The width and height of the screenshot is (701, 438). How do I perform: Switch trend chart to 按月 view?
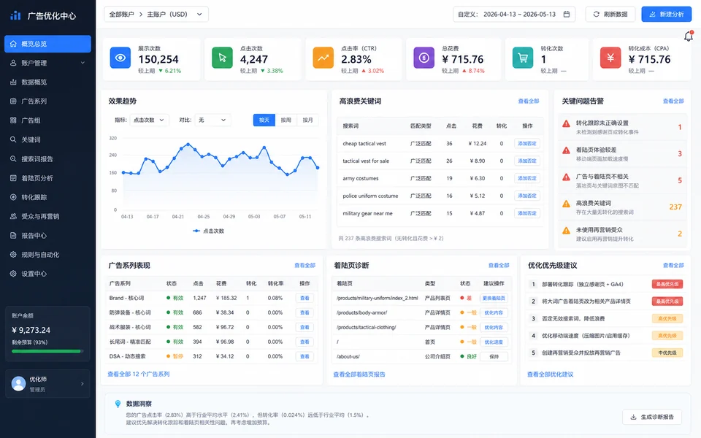[307, 120]
